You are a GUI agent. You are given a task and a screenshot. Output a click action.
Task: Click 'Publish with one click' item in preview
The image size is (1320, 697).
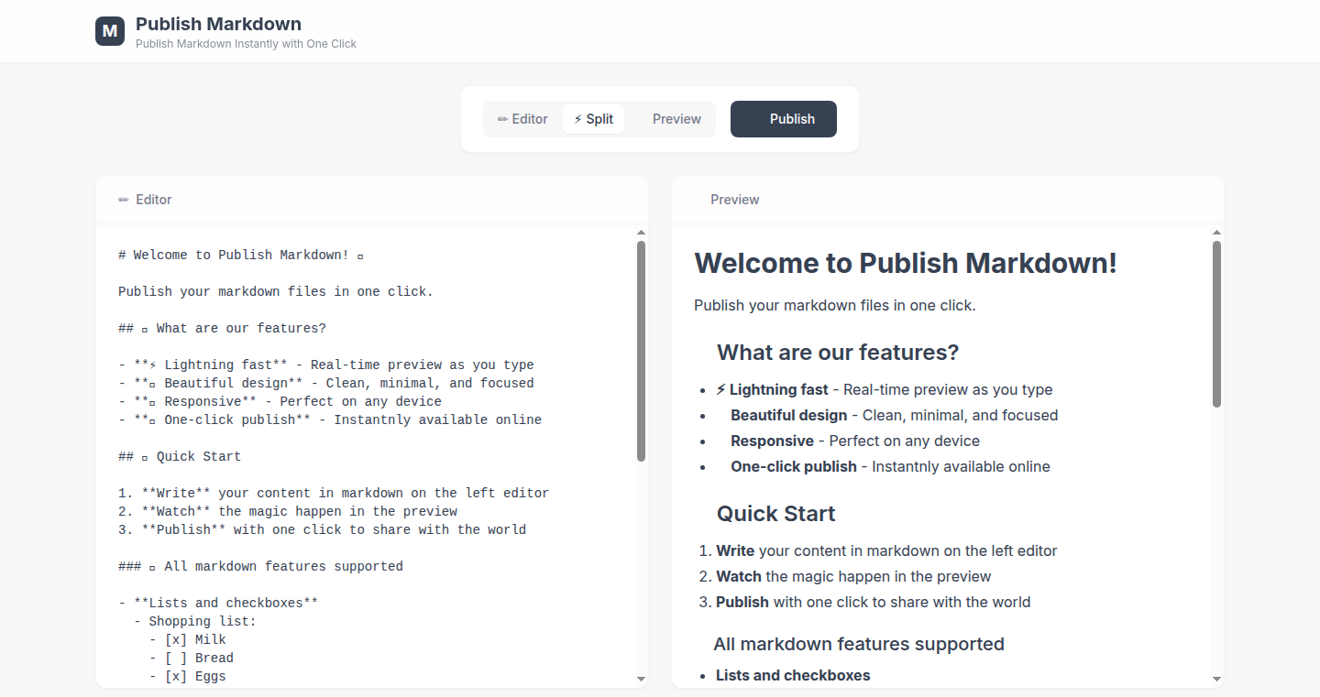point(873,602)
